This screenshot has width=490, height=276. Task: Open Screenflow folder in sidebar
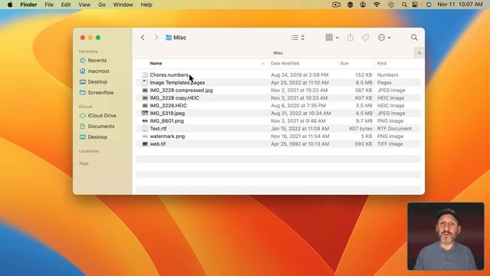100,93
